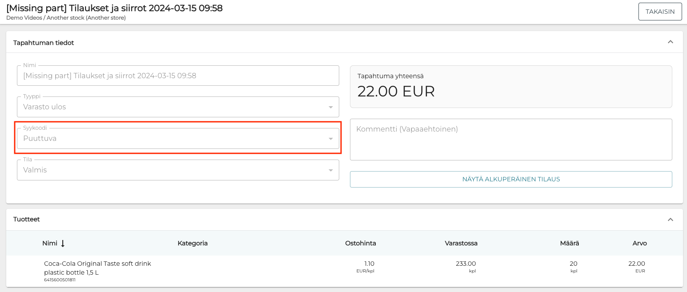Image resolution: width=687 pixels, height=292 pixels.
Task: Collapse the Tapahtuman tiedot section chevron
Action: 670,42
